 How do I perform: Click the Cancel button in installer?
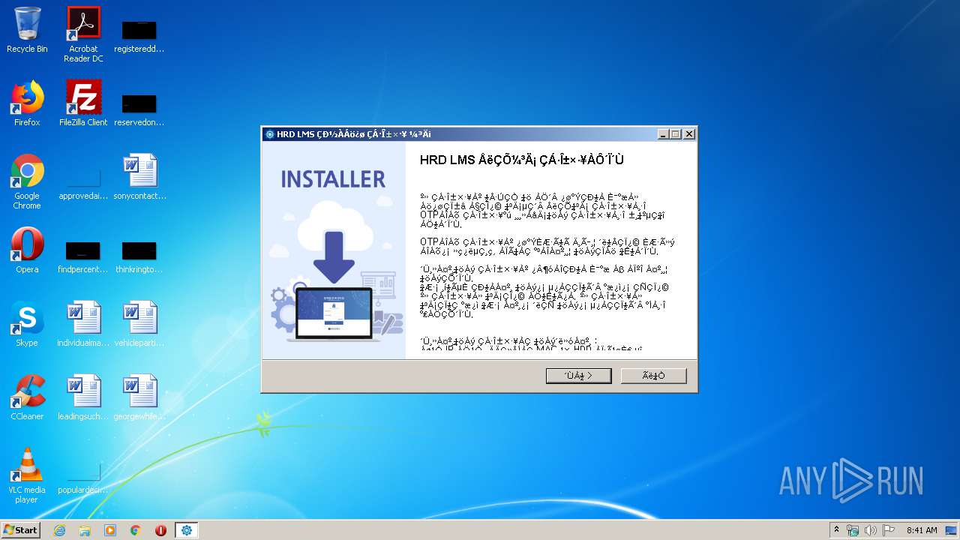653,376
